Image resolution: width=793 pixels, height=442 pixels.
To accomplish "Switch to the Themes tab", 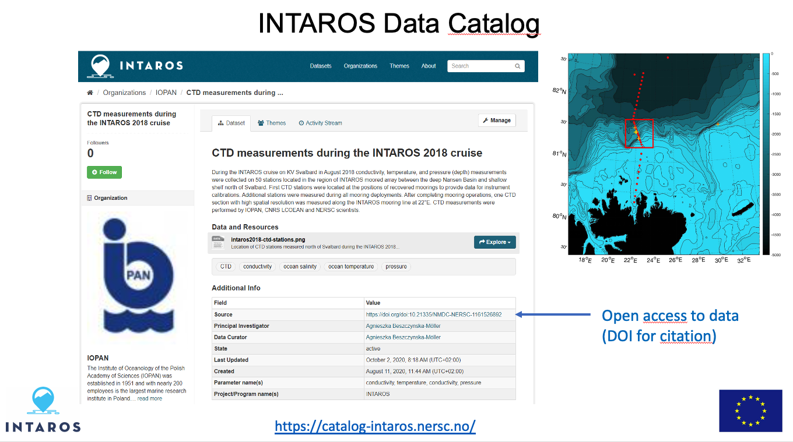I will point(272,123).
